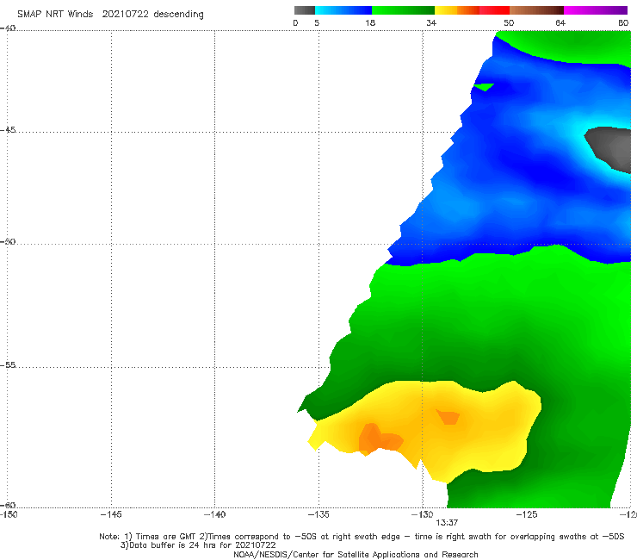Viewport: 637px width, 560px height.
Task: Click the green segment of the wind color bar
Action: click(x=403, y=10)
